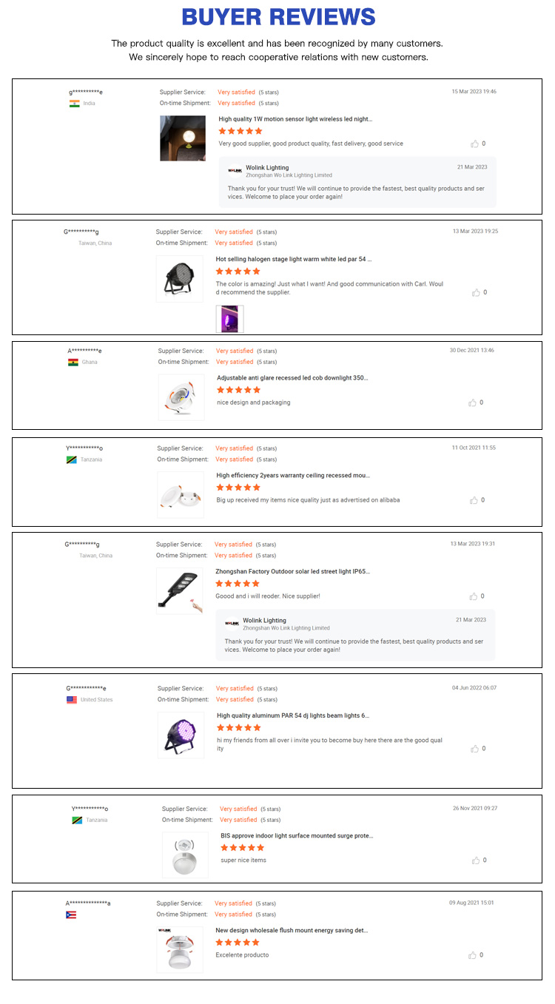Open 'High quality aluminum PAR 54 dj lights' link
This screenshot has height=1004, width=555.
click(x=293, y=716)
